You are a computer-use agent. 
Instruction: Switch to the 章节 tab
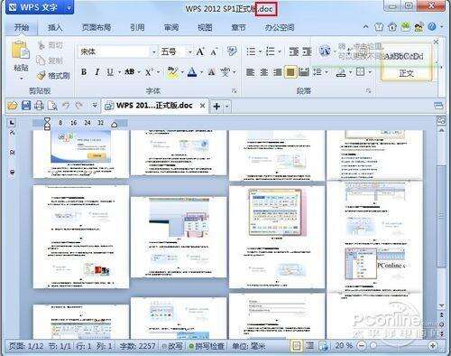click(238, 27)
